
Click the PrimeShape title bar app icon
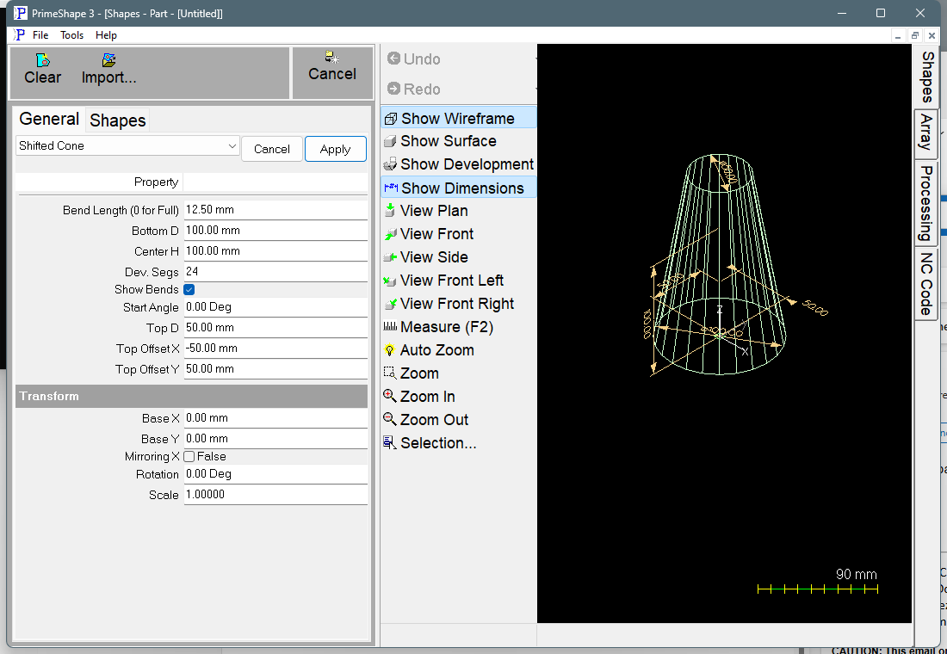point(20,13)
